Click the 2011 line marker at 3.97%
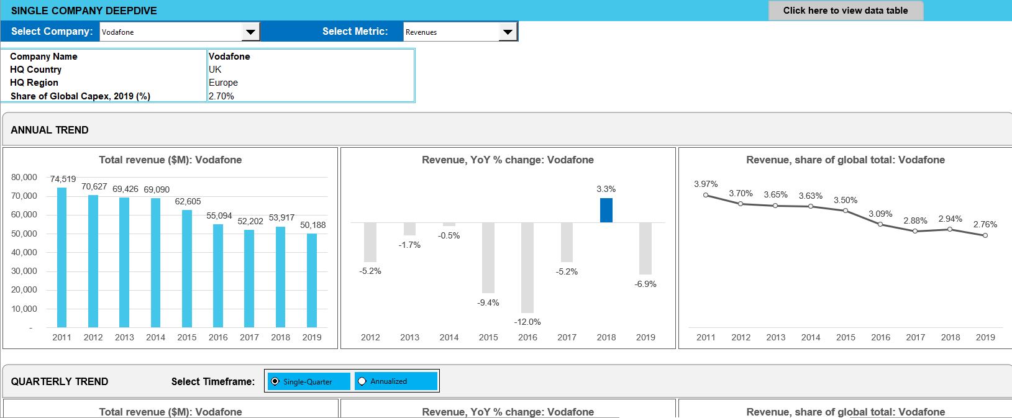 point(706,195)
